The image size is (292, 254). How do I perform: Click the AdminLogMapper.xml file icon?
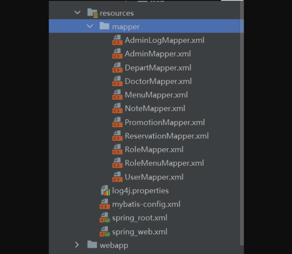click(117, 40)
